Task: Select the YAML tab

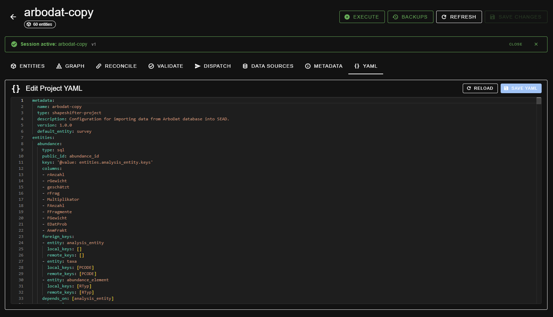Action: [366, 66]
